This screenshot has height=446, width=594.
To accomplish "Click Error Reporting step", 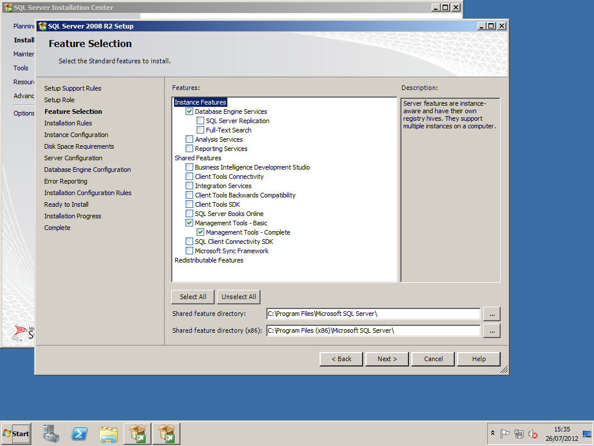I will 66,181.
